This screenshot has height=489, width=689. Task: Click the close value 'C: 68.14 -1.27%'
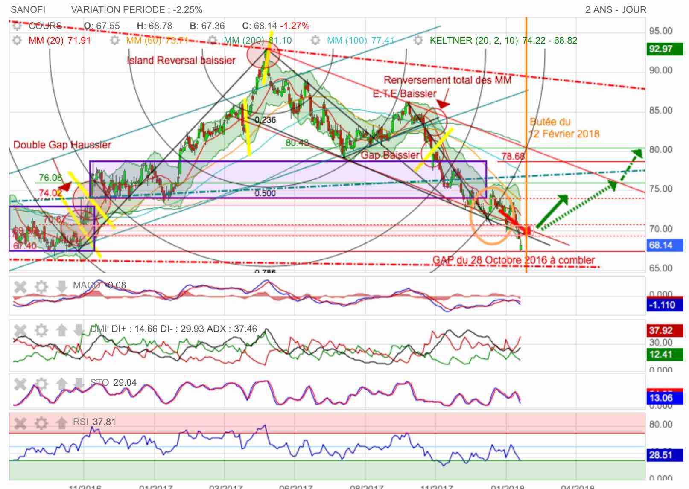pyautogui.click(x=276, y=26)
